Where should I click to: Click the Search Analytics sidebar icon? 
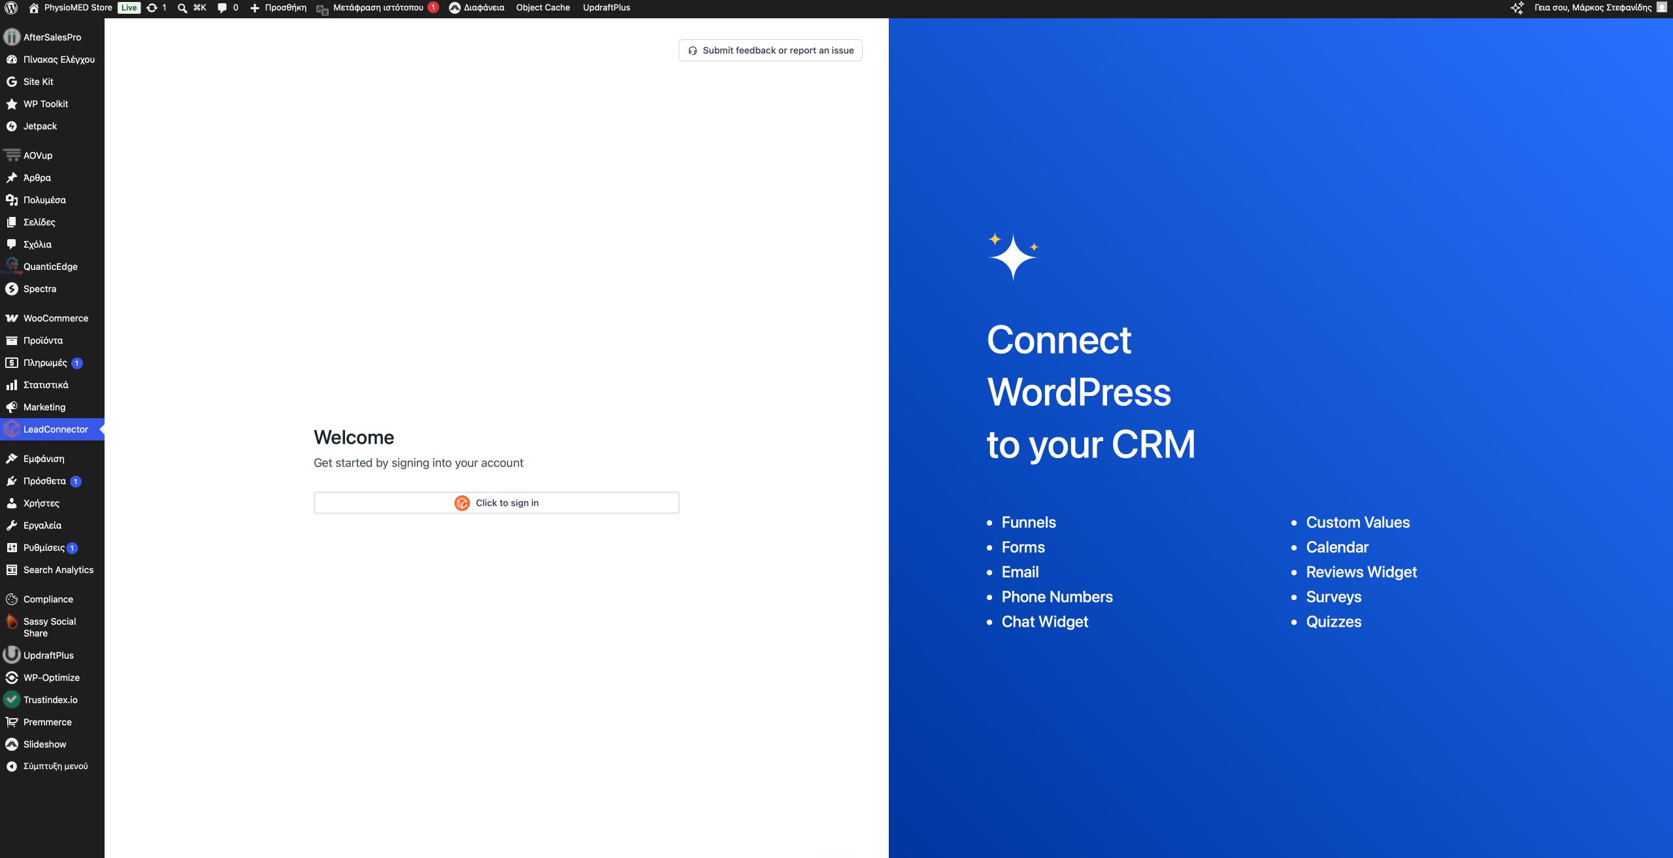(x=12, y=570)
